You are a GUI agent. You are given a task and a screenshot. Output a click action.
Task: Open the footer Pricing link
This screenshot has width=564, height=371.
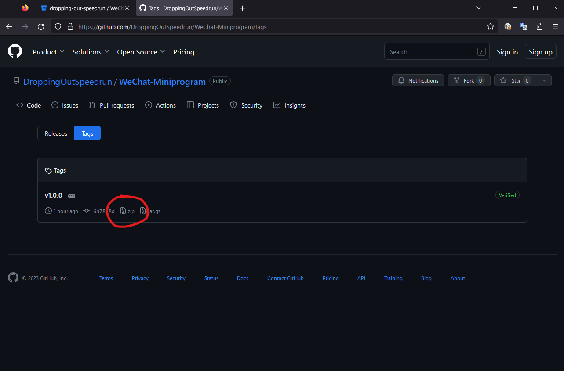pyautogui.click(x=331, y=278)
